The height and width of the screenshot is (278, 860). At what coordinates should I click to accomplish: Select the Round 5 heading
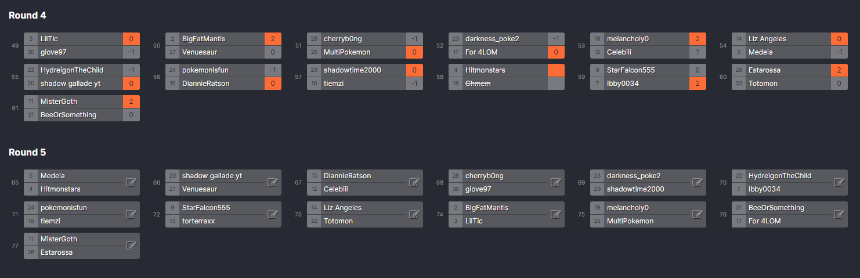click(x=27, y=152)
